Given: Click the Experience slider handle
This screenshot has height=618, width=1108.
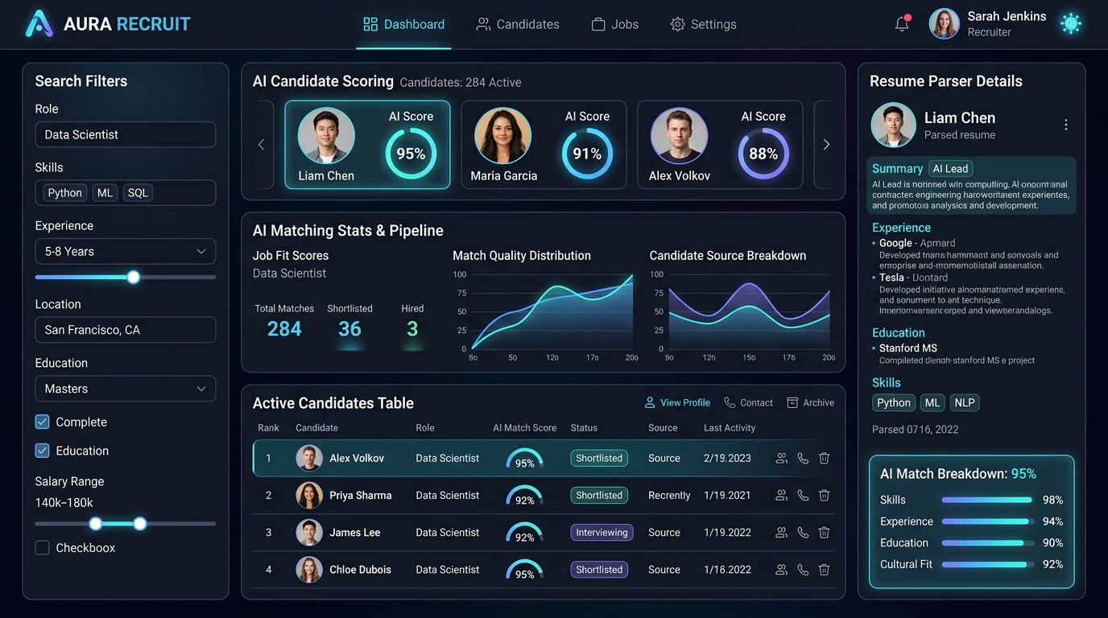Looking at the screenshot, I should [134, 277].
